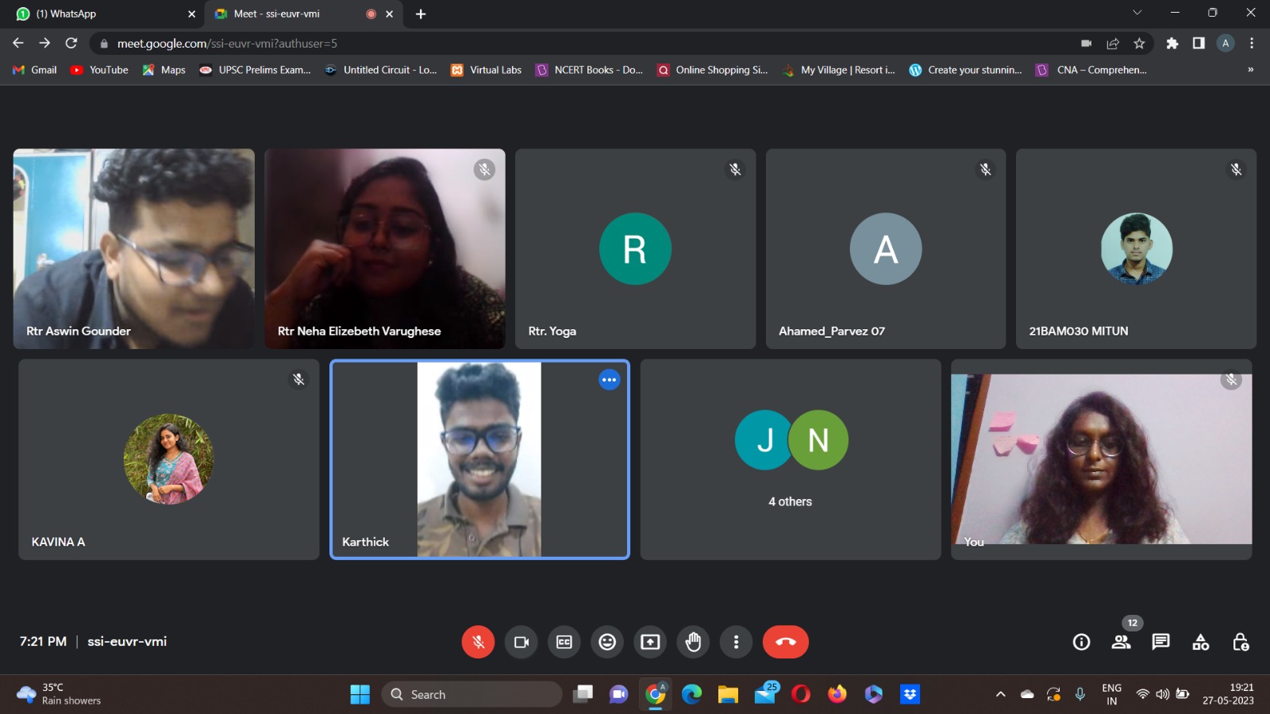
Task: Open the emoji reactions picker
Action: pos(607,642)
